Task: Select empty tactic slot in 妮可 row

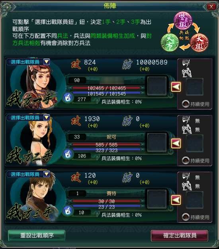Action: point(157,143)
